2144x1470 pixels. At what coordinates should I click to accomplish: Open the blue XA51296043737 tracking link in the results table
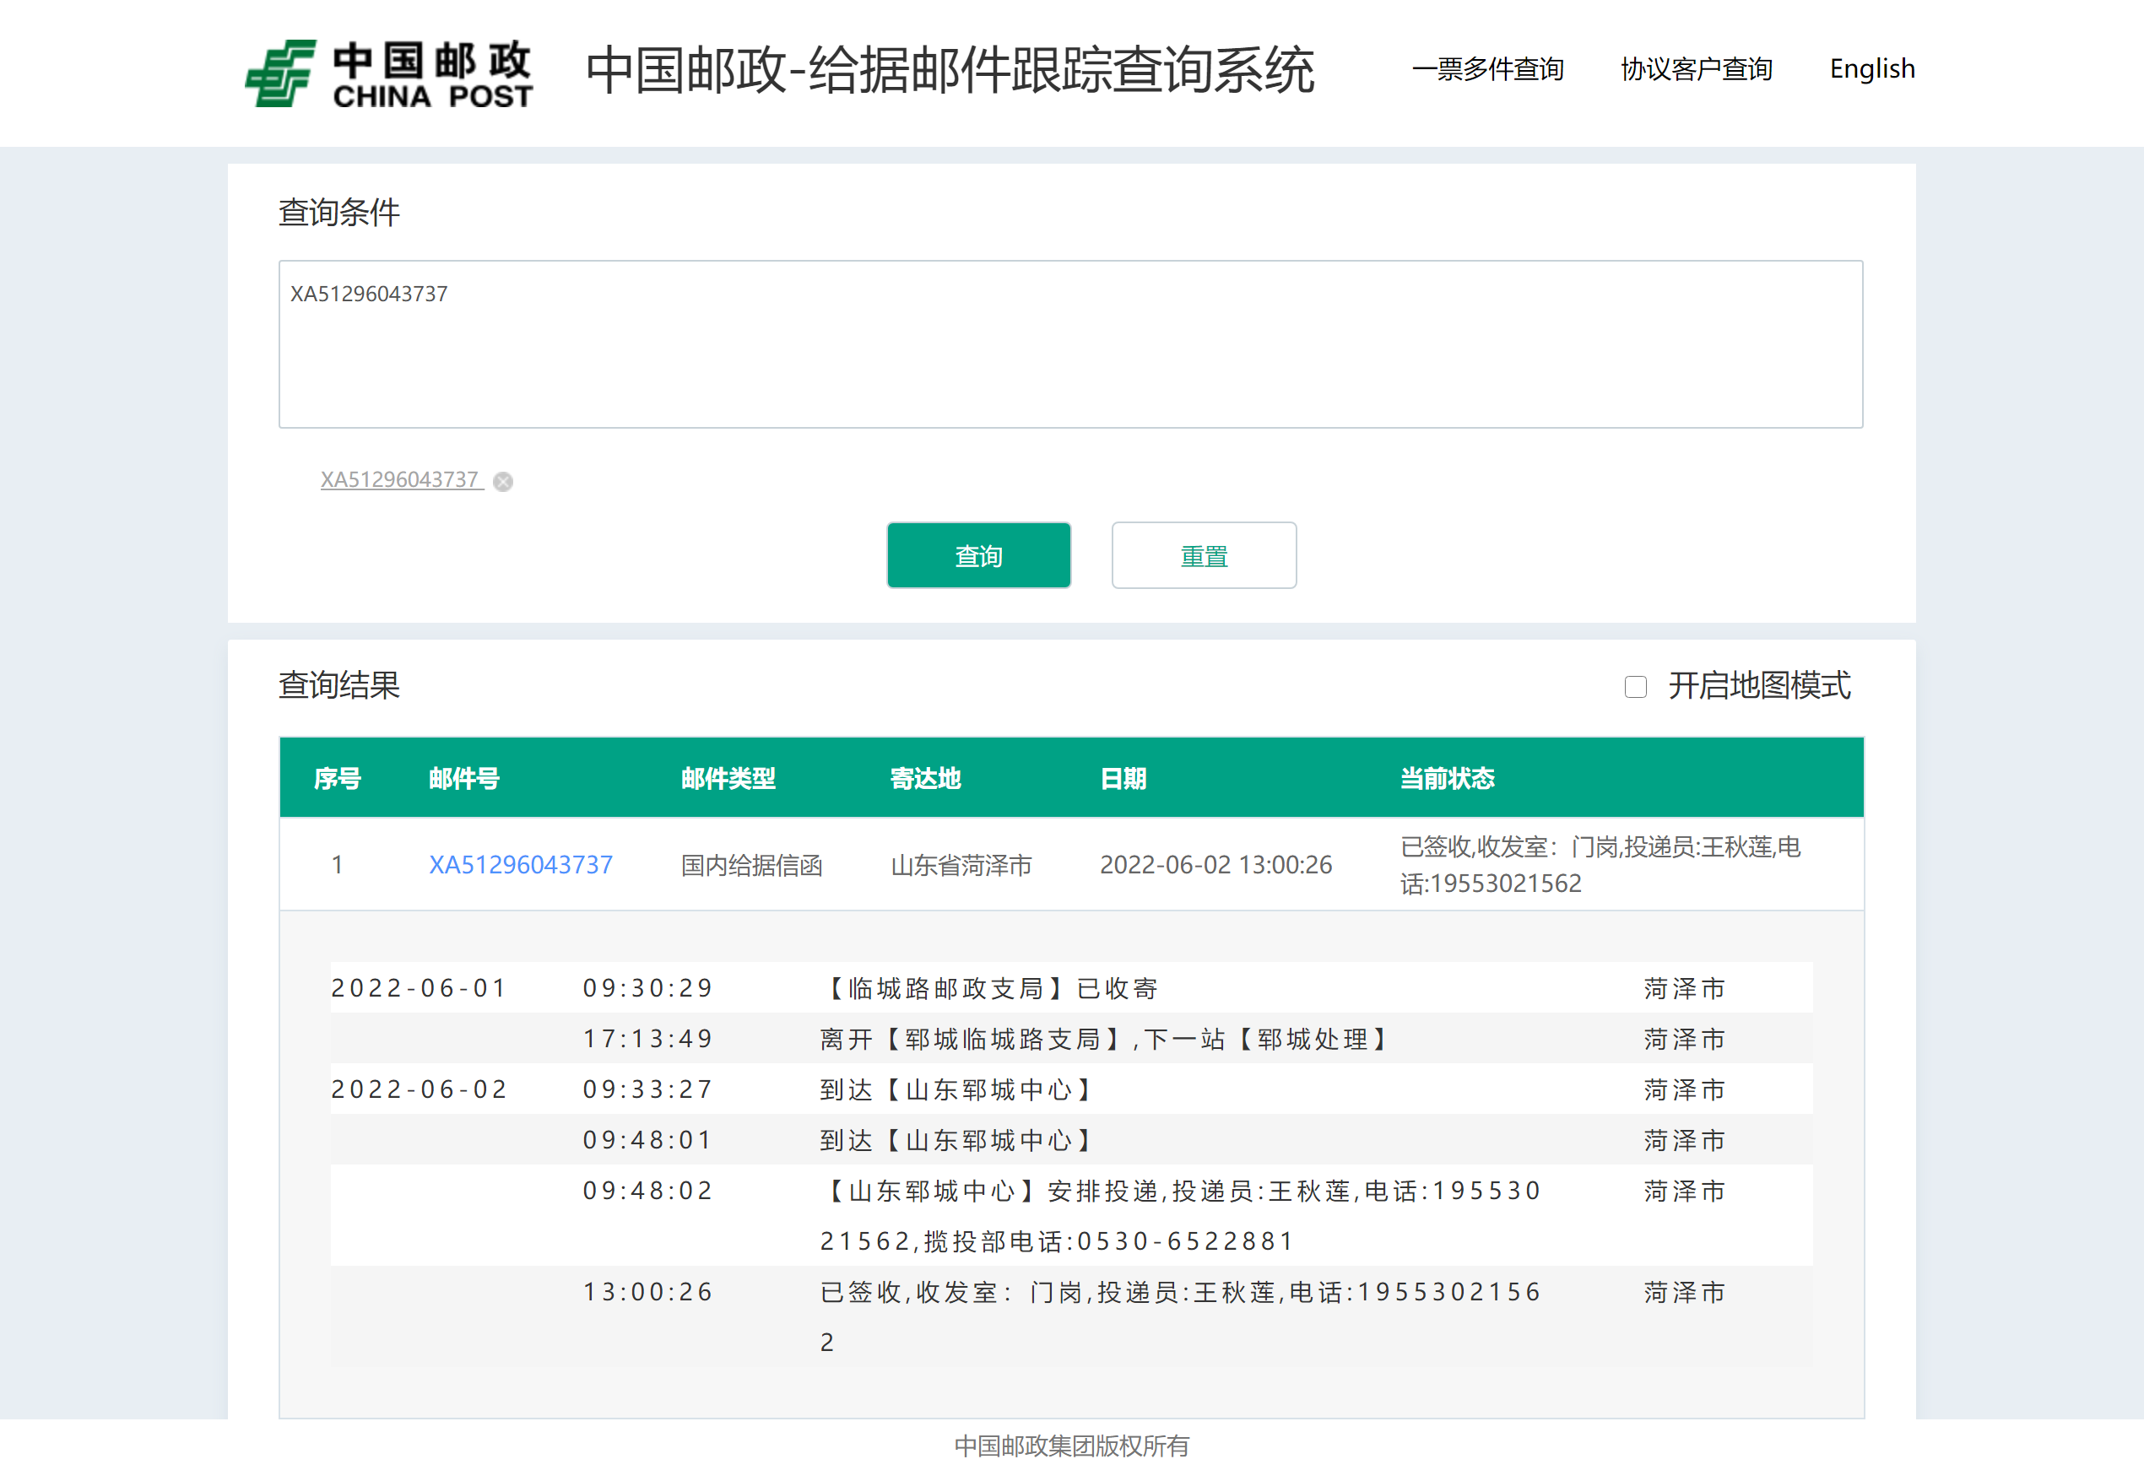[x=520, y=864]
